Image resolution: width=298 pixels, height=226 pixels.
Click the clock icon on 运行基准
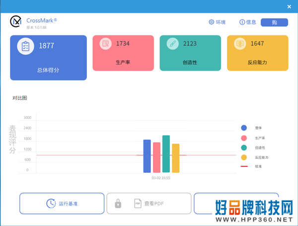[x=51, y=204]
